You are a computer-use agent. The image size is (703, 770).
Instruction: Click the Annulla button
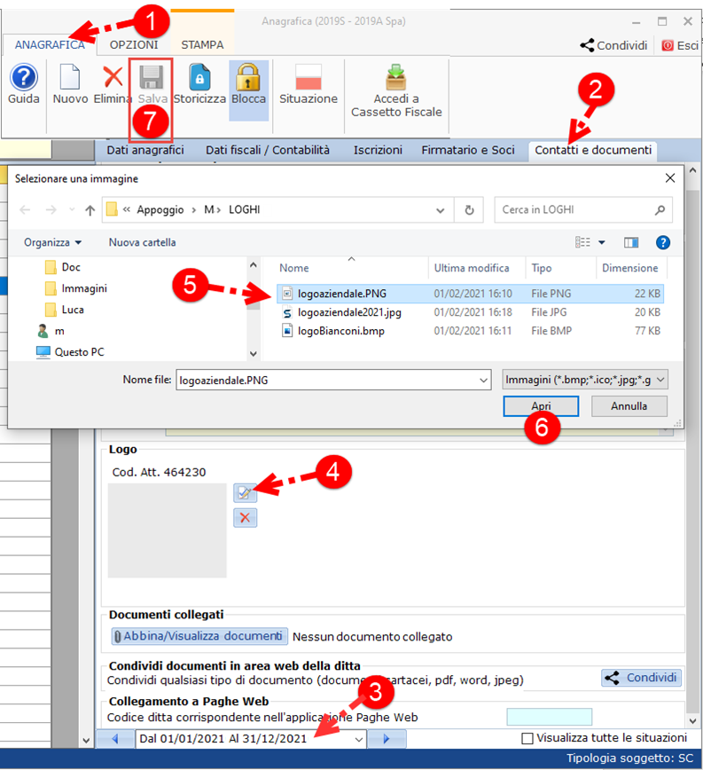coord(629,406)
